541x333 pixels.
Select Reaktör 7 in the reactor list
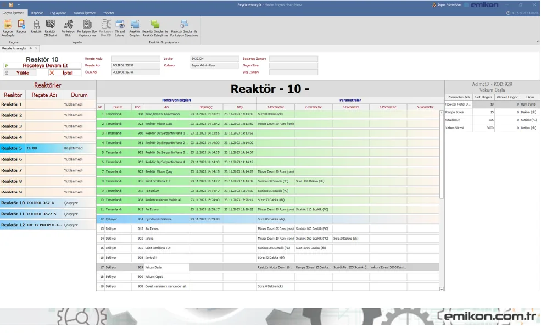coord(48,170)
